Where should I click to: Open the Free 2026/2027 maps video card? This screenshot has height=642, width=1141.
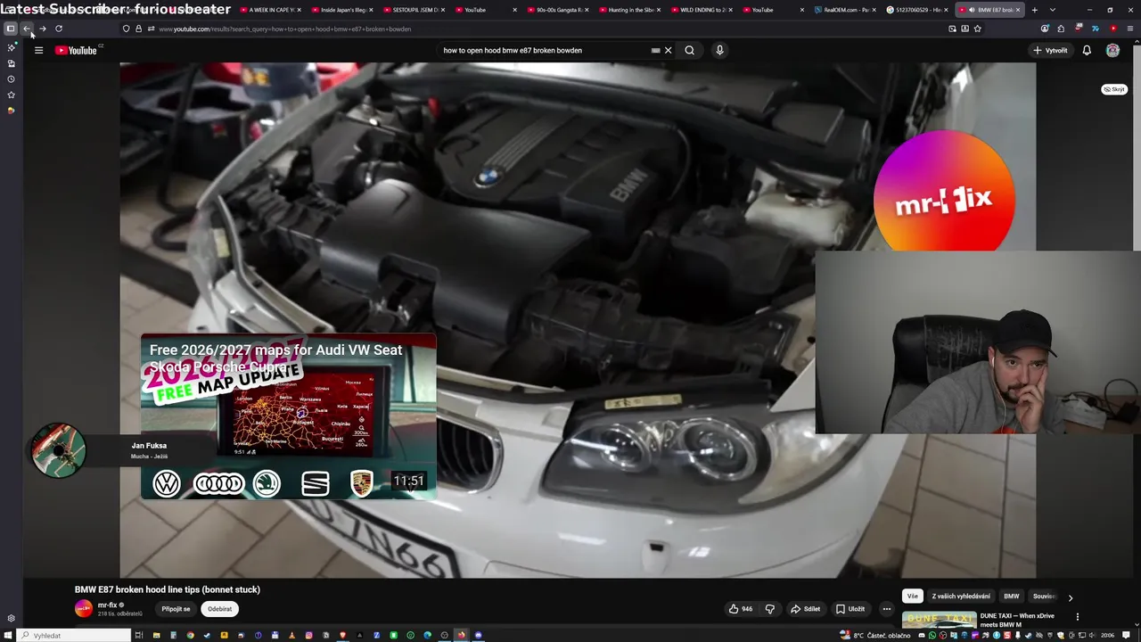coord(288,416)
